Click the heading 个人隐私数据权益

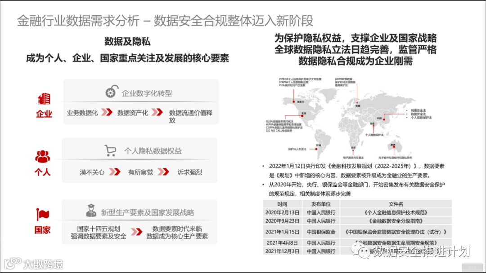153,151
